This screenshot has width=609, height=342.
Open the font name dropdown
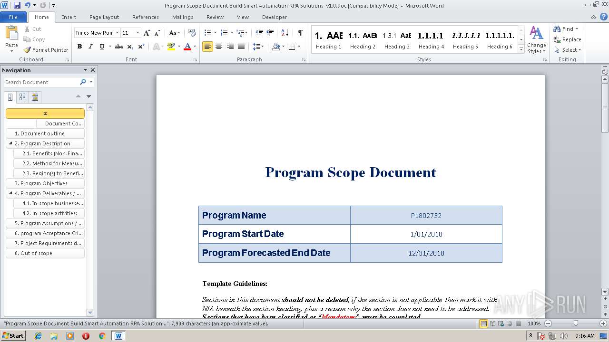(x=117, y=33)
